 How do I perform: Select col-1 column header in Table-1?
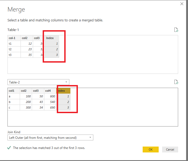click(x=14, y=38)
